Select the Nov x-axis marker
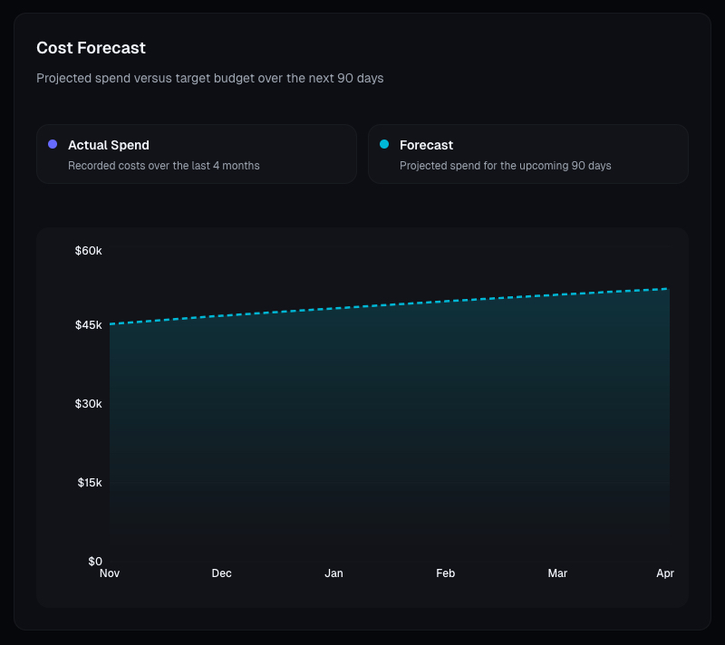 110,573
